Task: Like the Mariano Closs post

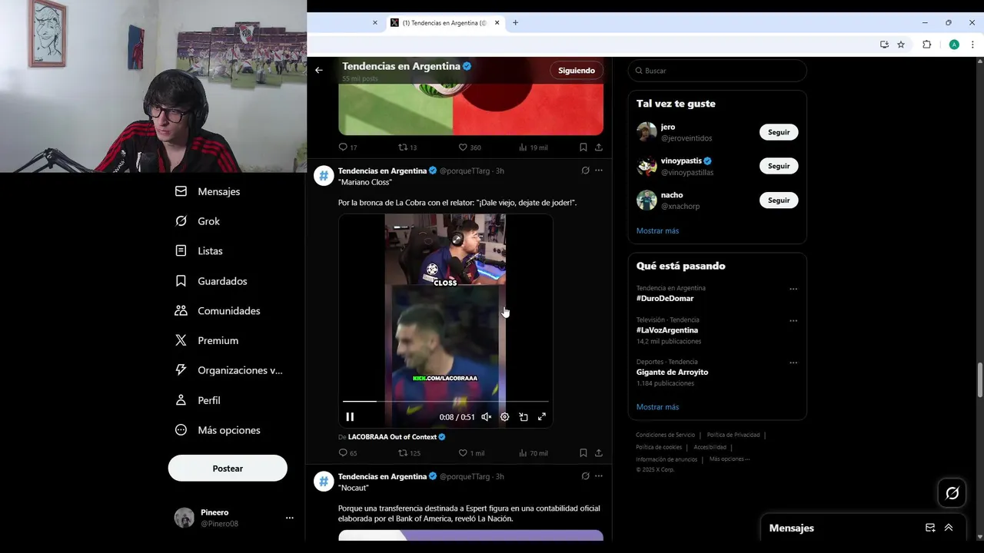Action: click(471, 453)
